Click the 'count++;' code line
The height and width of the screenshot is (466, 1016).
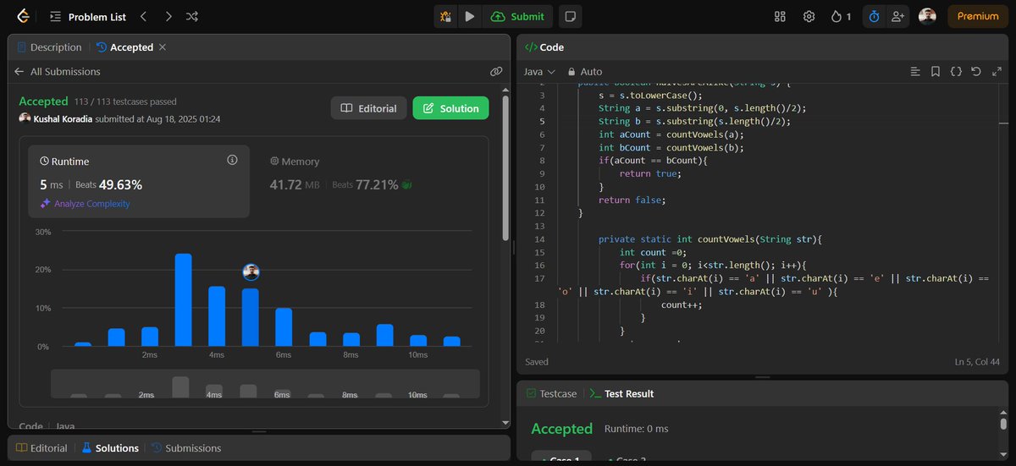(682, 304)
